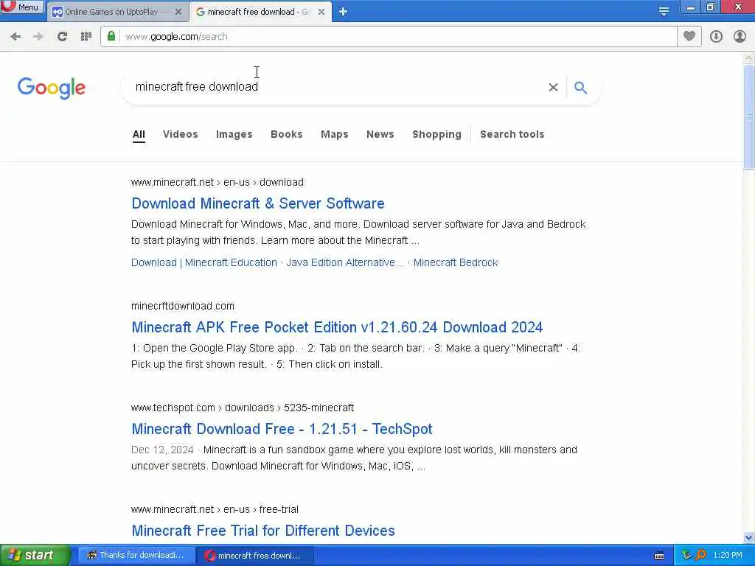Screen dimensions: 755x566
Task: Switch to the News results tab
Action: pos(380,134)
